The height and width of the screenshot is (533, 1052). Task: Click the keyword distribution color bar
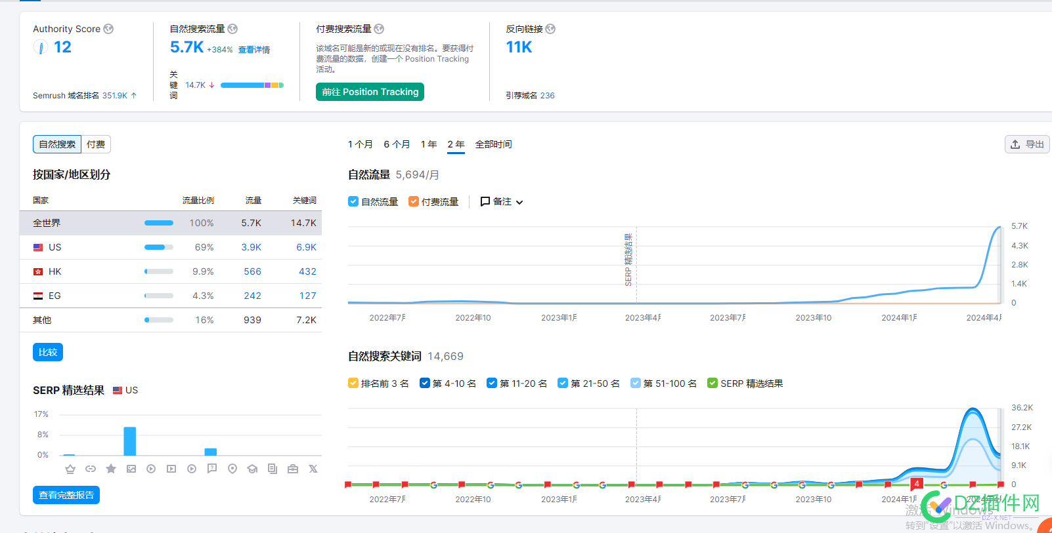click(252, 85)
